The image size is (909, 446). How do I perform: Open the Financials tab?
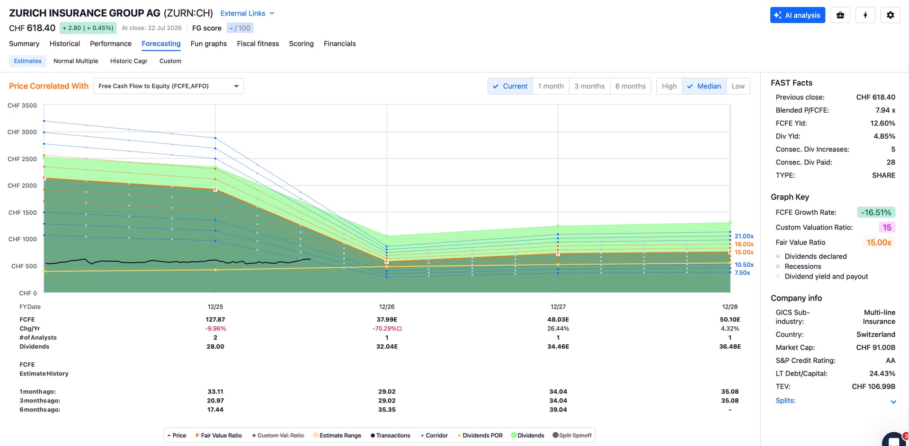[x=340, y=44]
